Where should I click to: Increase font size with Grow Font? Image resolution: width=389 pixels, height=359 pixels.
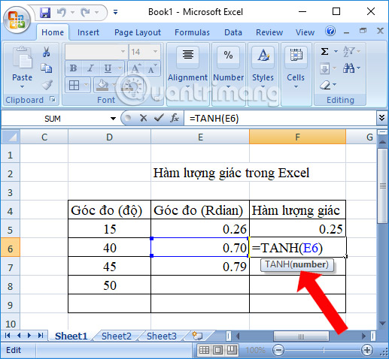coord(136,68)
